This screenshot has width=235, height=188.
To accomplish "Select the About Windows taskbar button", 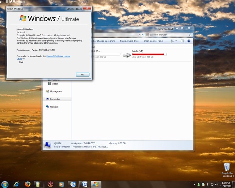I will click(96, 184).
